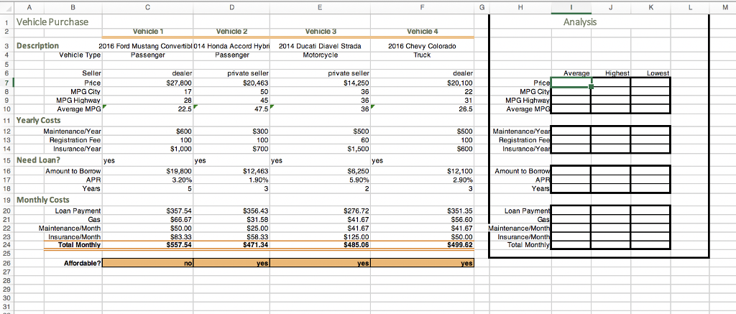Click row 24 header
The image size is (736, 314).
[7, 245]
